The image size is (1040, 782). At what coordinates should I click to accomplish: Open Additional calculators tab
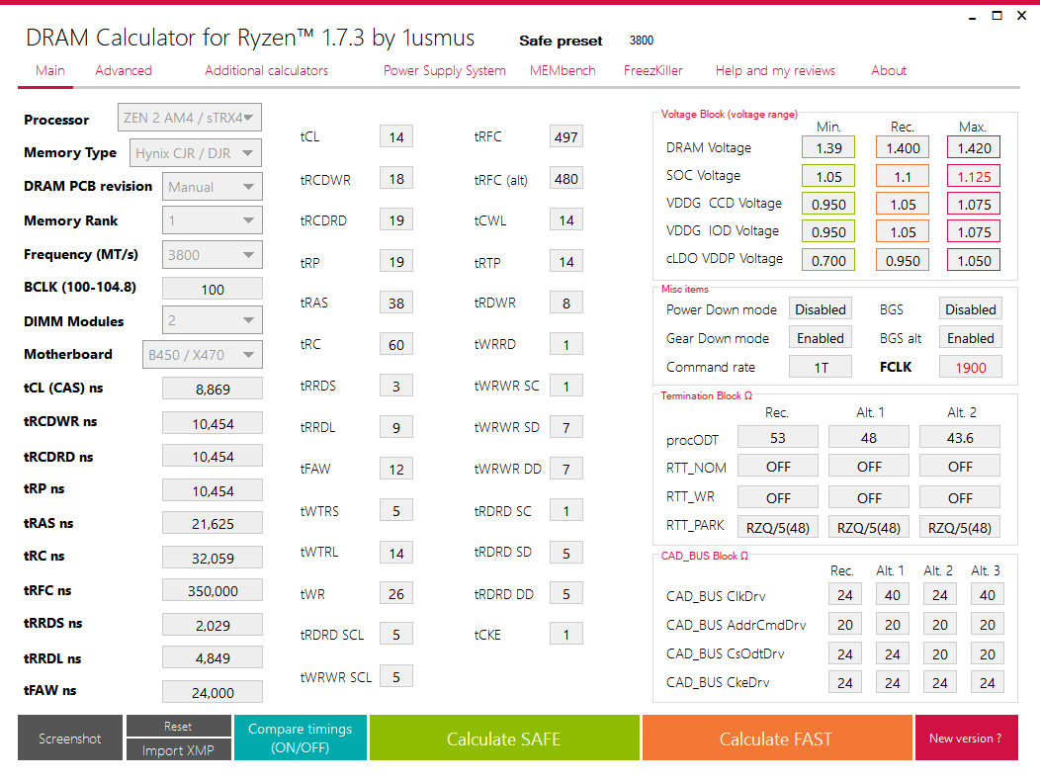[266, 70]
